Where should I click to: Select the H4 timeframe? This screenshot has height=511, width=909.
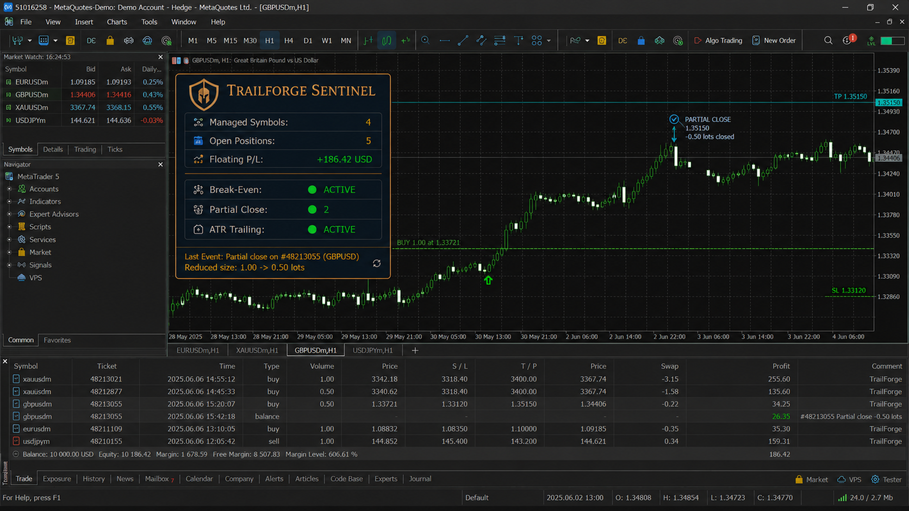[289, 41]
